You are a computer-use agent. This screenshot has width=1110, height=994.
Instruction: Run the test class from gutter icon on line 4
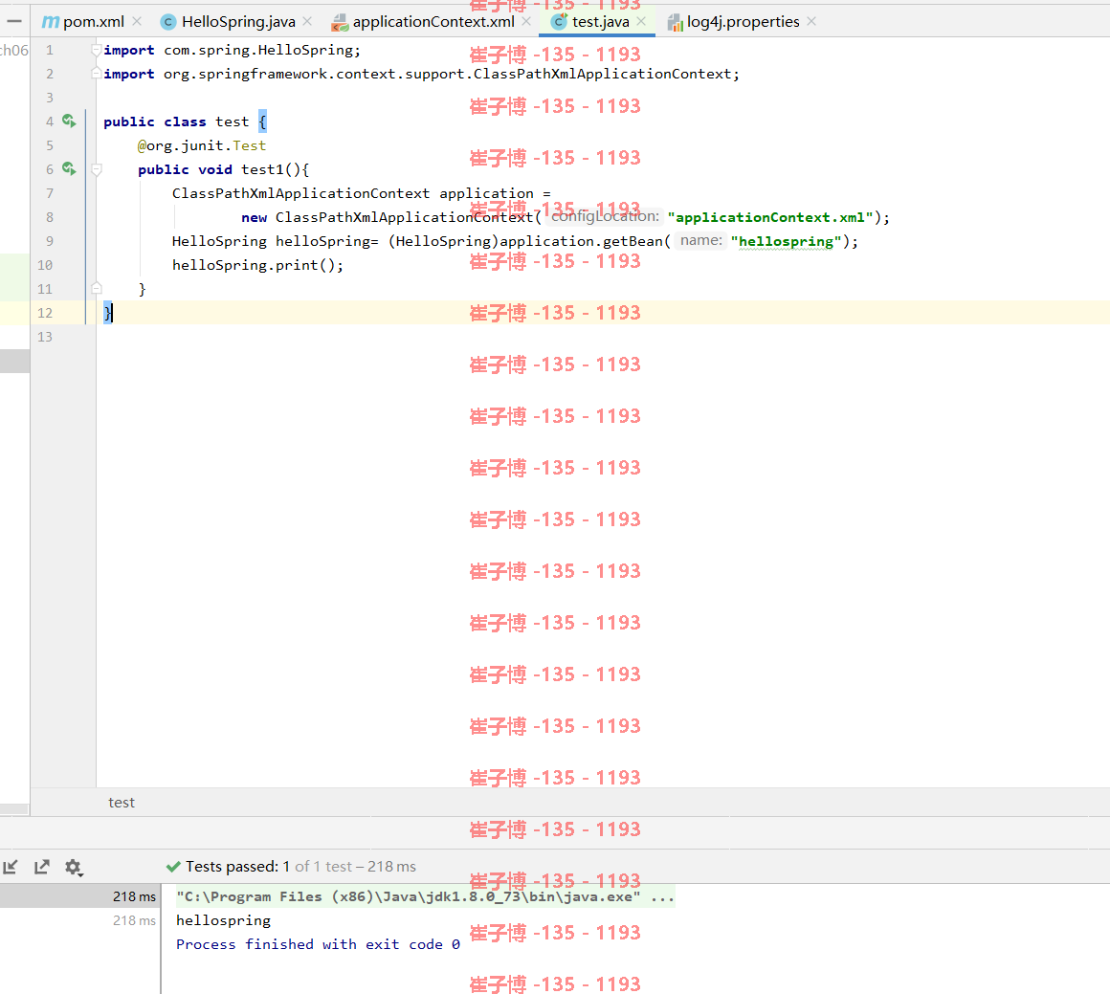tap(69, 121)
